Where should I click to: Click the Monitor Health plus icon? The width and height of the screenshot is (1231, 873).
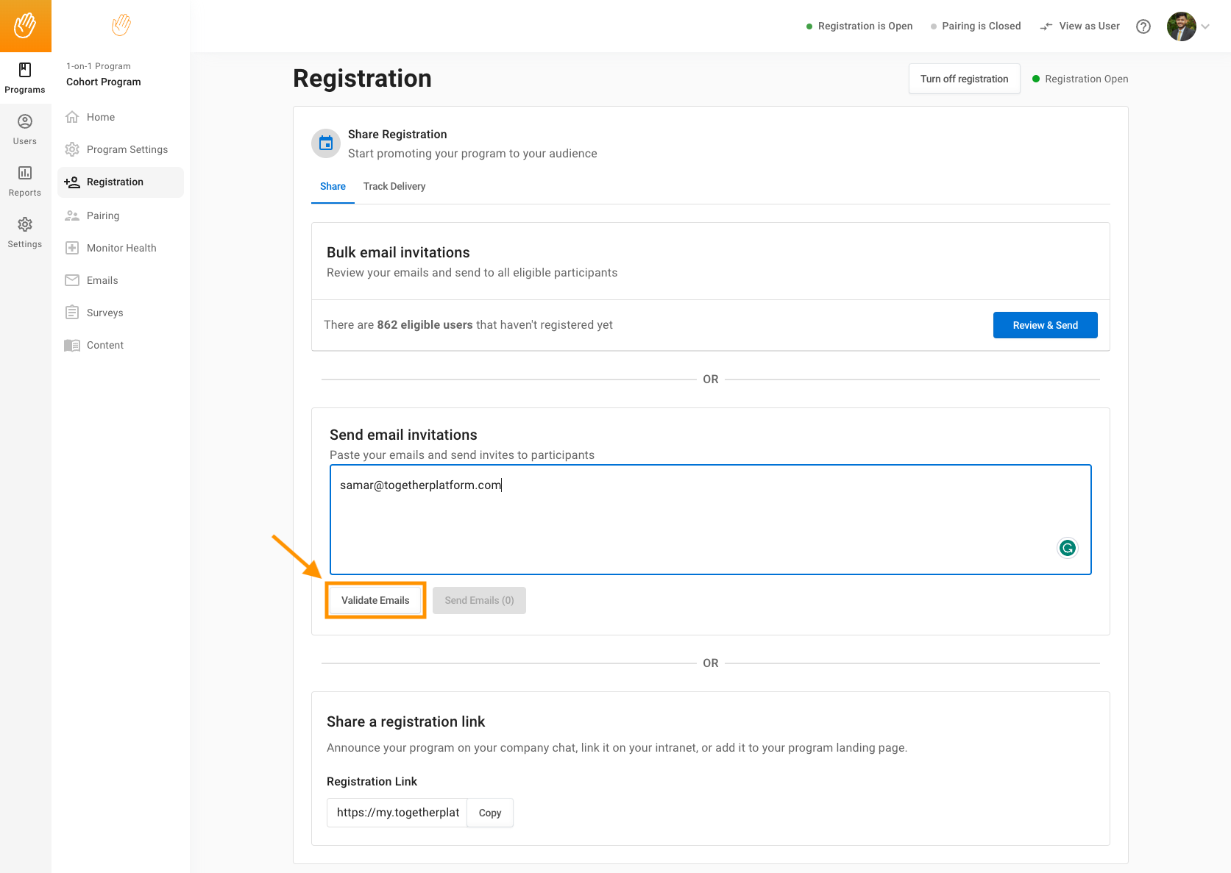pyautogui.click(x=72, y=248)
